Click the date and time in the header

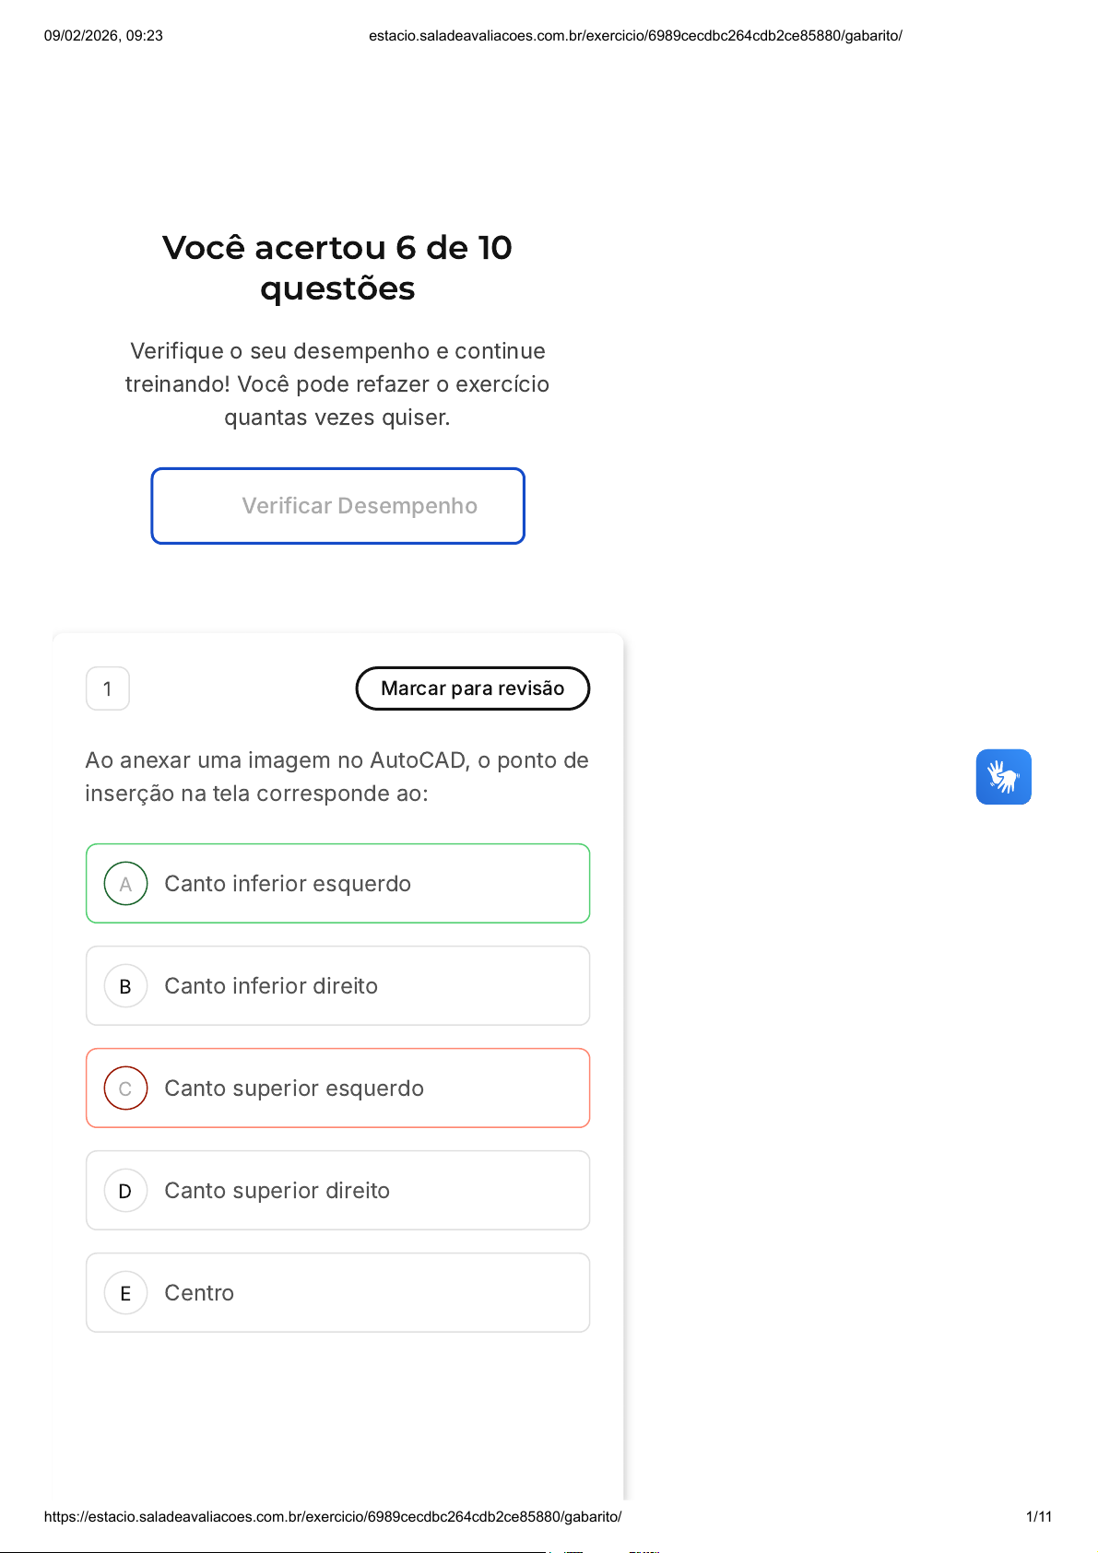[103, 36]
